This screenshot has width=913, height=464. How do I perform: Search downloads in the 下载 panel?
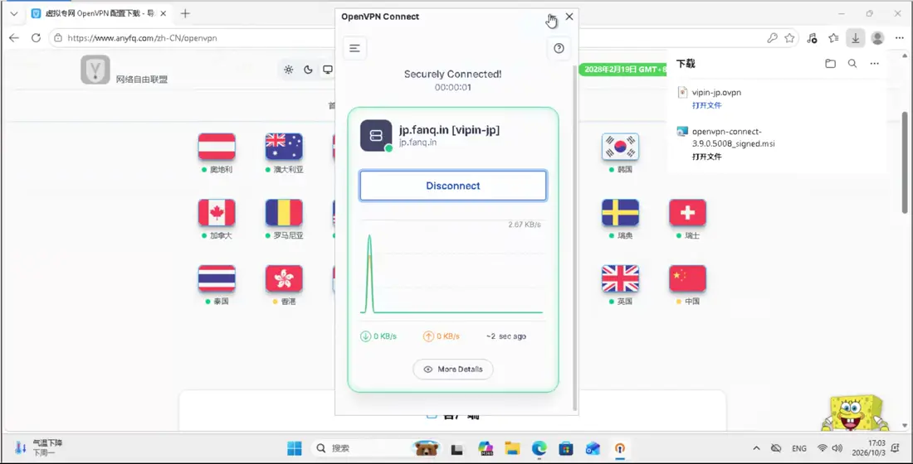pos(852,63)
